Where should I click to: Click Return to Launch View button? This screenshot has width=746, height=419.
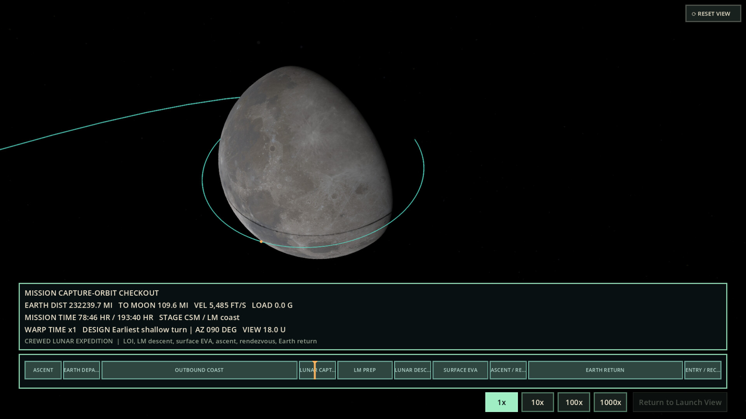click(x=680, y=402)
